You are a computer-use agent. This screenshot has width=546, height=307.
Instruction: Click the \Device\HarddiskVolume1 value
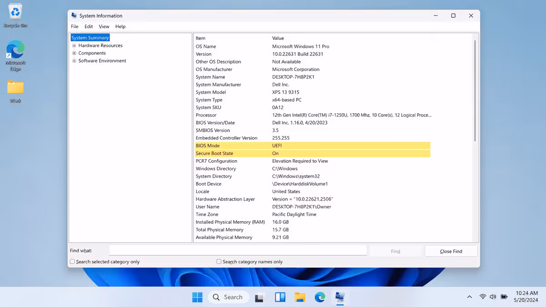tap(300, 184)
